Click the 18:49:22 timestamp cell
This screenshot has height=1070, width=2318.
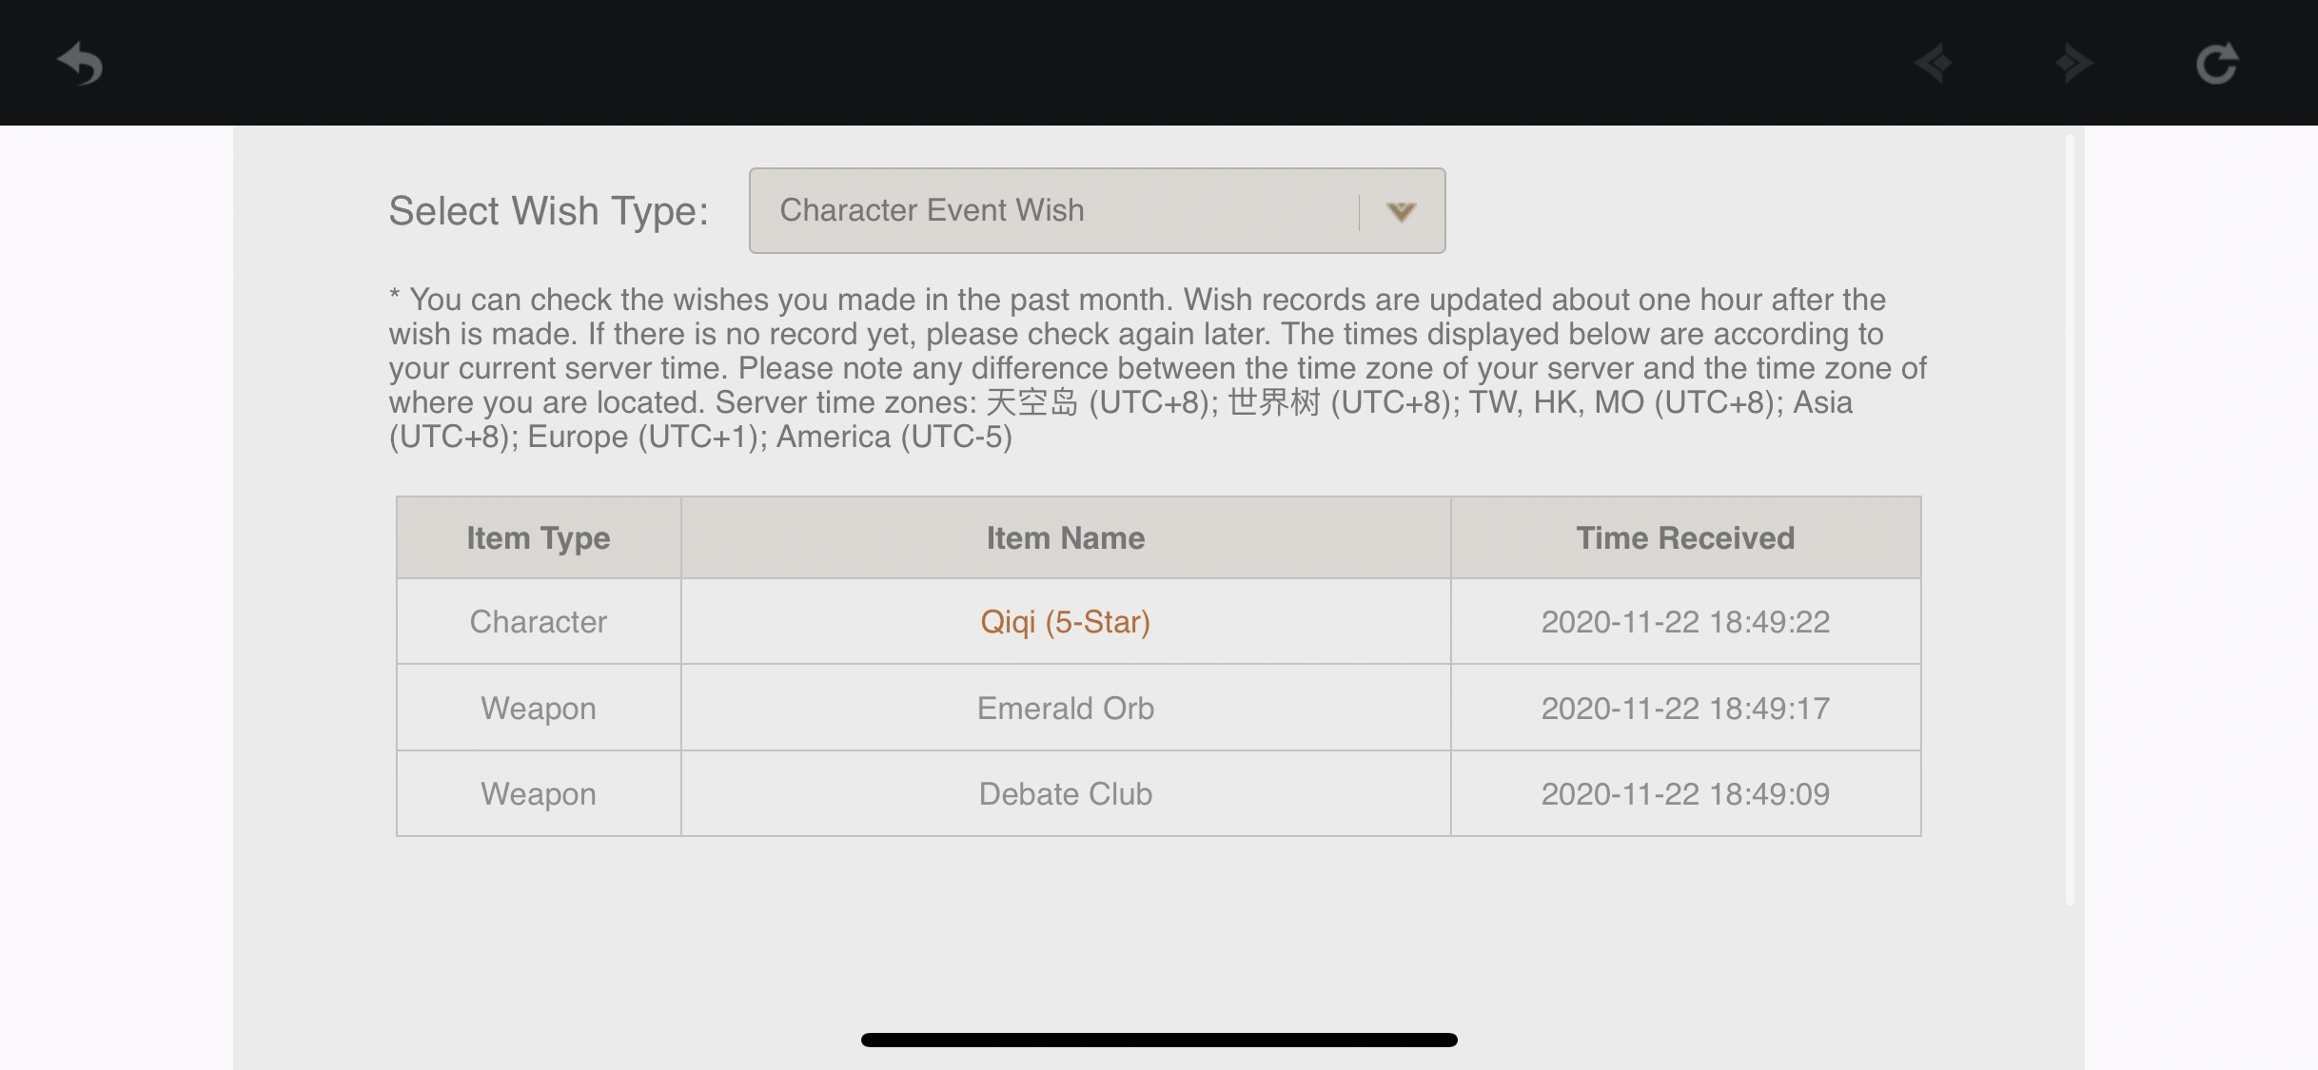tap(1684, 622)
